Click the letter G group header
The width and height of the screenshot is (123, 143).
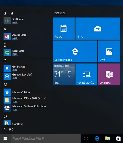point(5,61)
